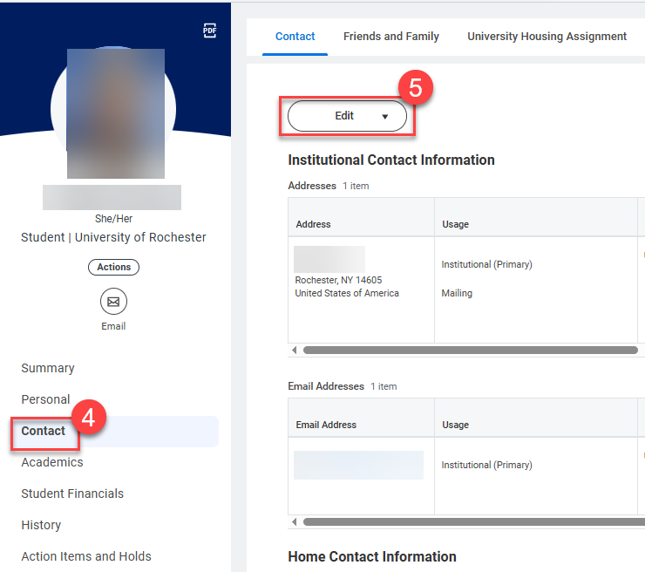This screenshot has height=572, width=645.
Task: Open the University Housing Assignment tab
Action: [547, 37]
